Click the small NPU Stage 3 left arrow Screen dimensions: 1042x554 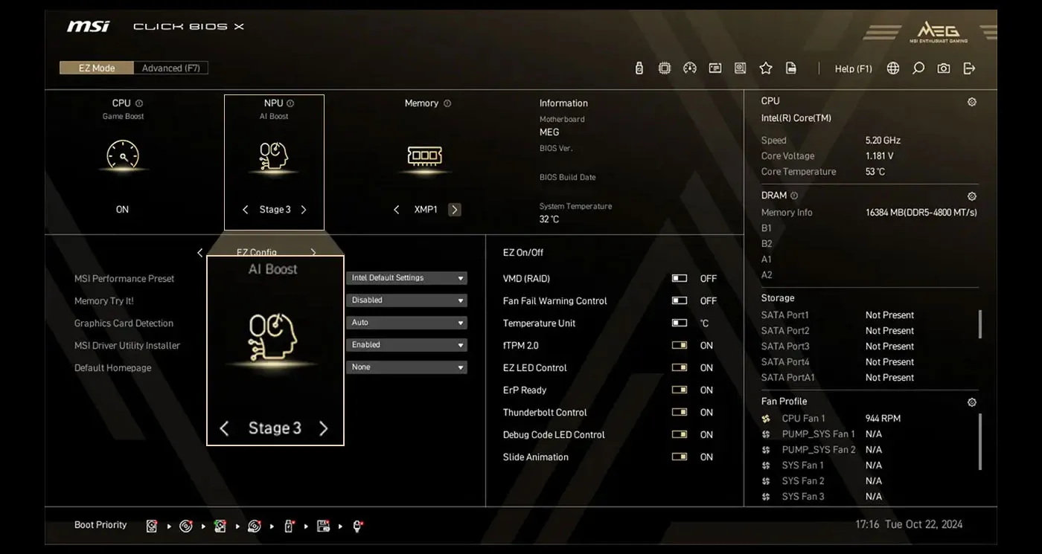(x=246, y=210)
